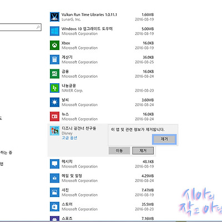222x222 pixels.
Task: Click the 2016-08-23 date of 스토어
Action: click(x=144, y=209)
